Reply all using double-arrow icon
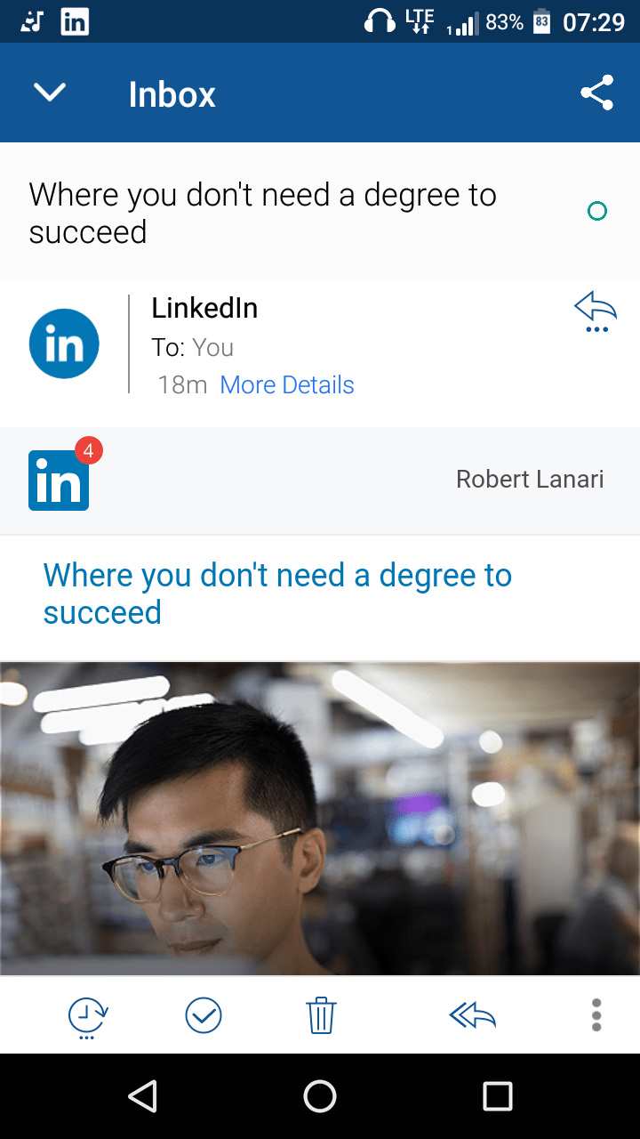 pos(472,1015)
